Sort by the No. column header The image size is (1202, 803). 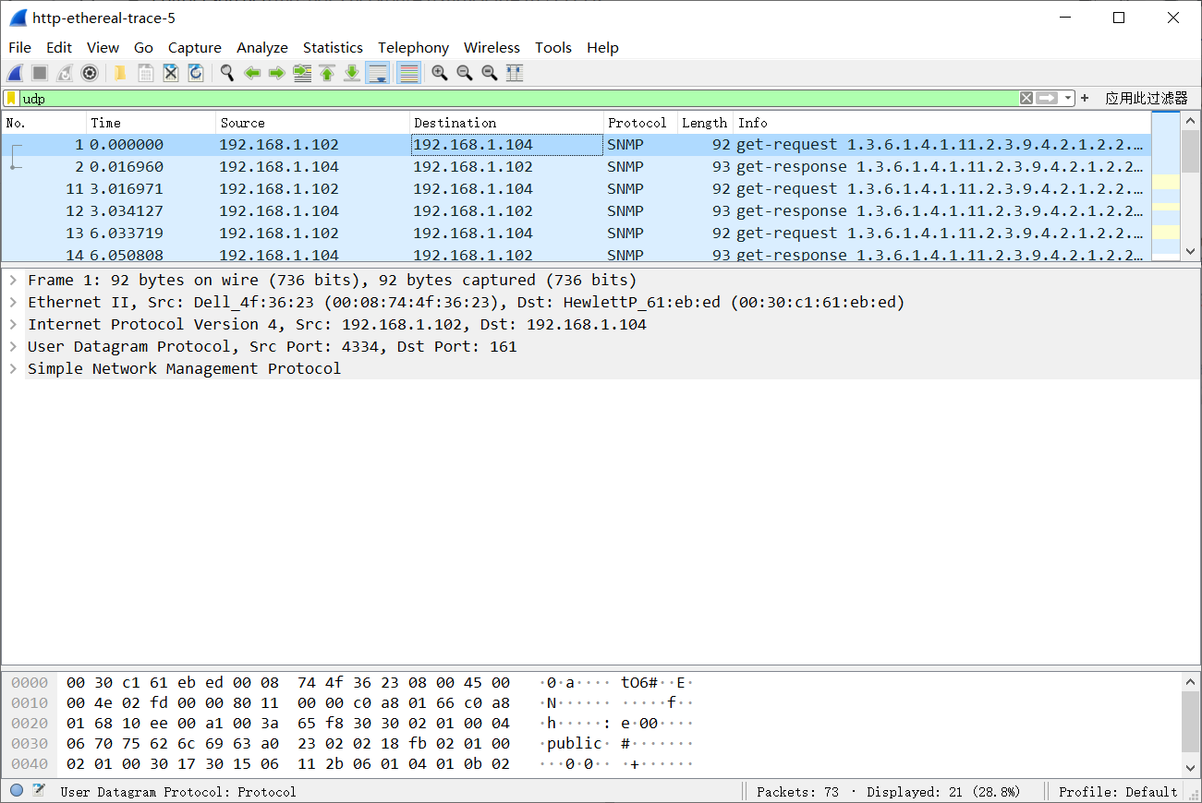point(44,123)
